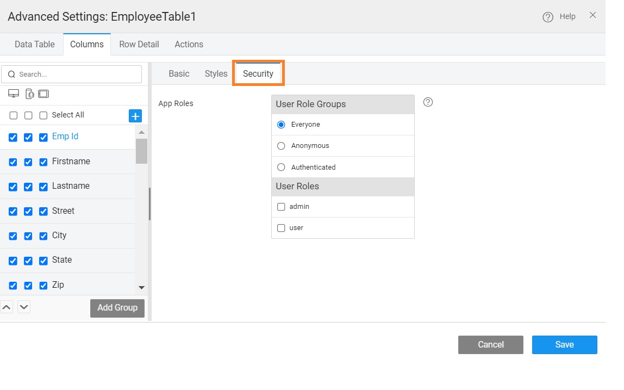Screen dimensions: 624x390
Task: Click the column Search input field
Action: coord(76,75)
